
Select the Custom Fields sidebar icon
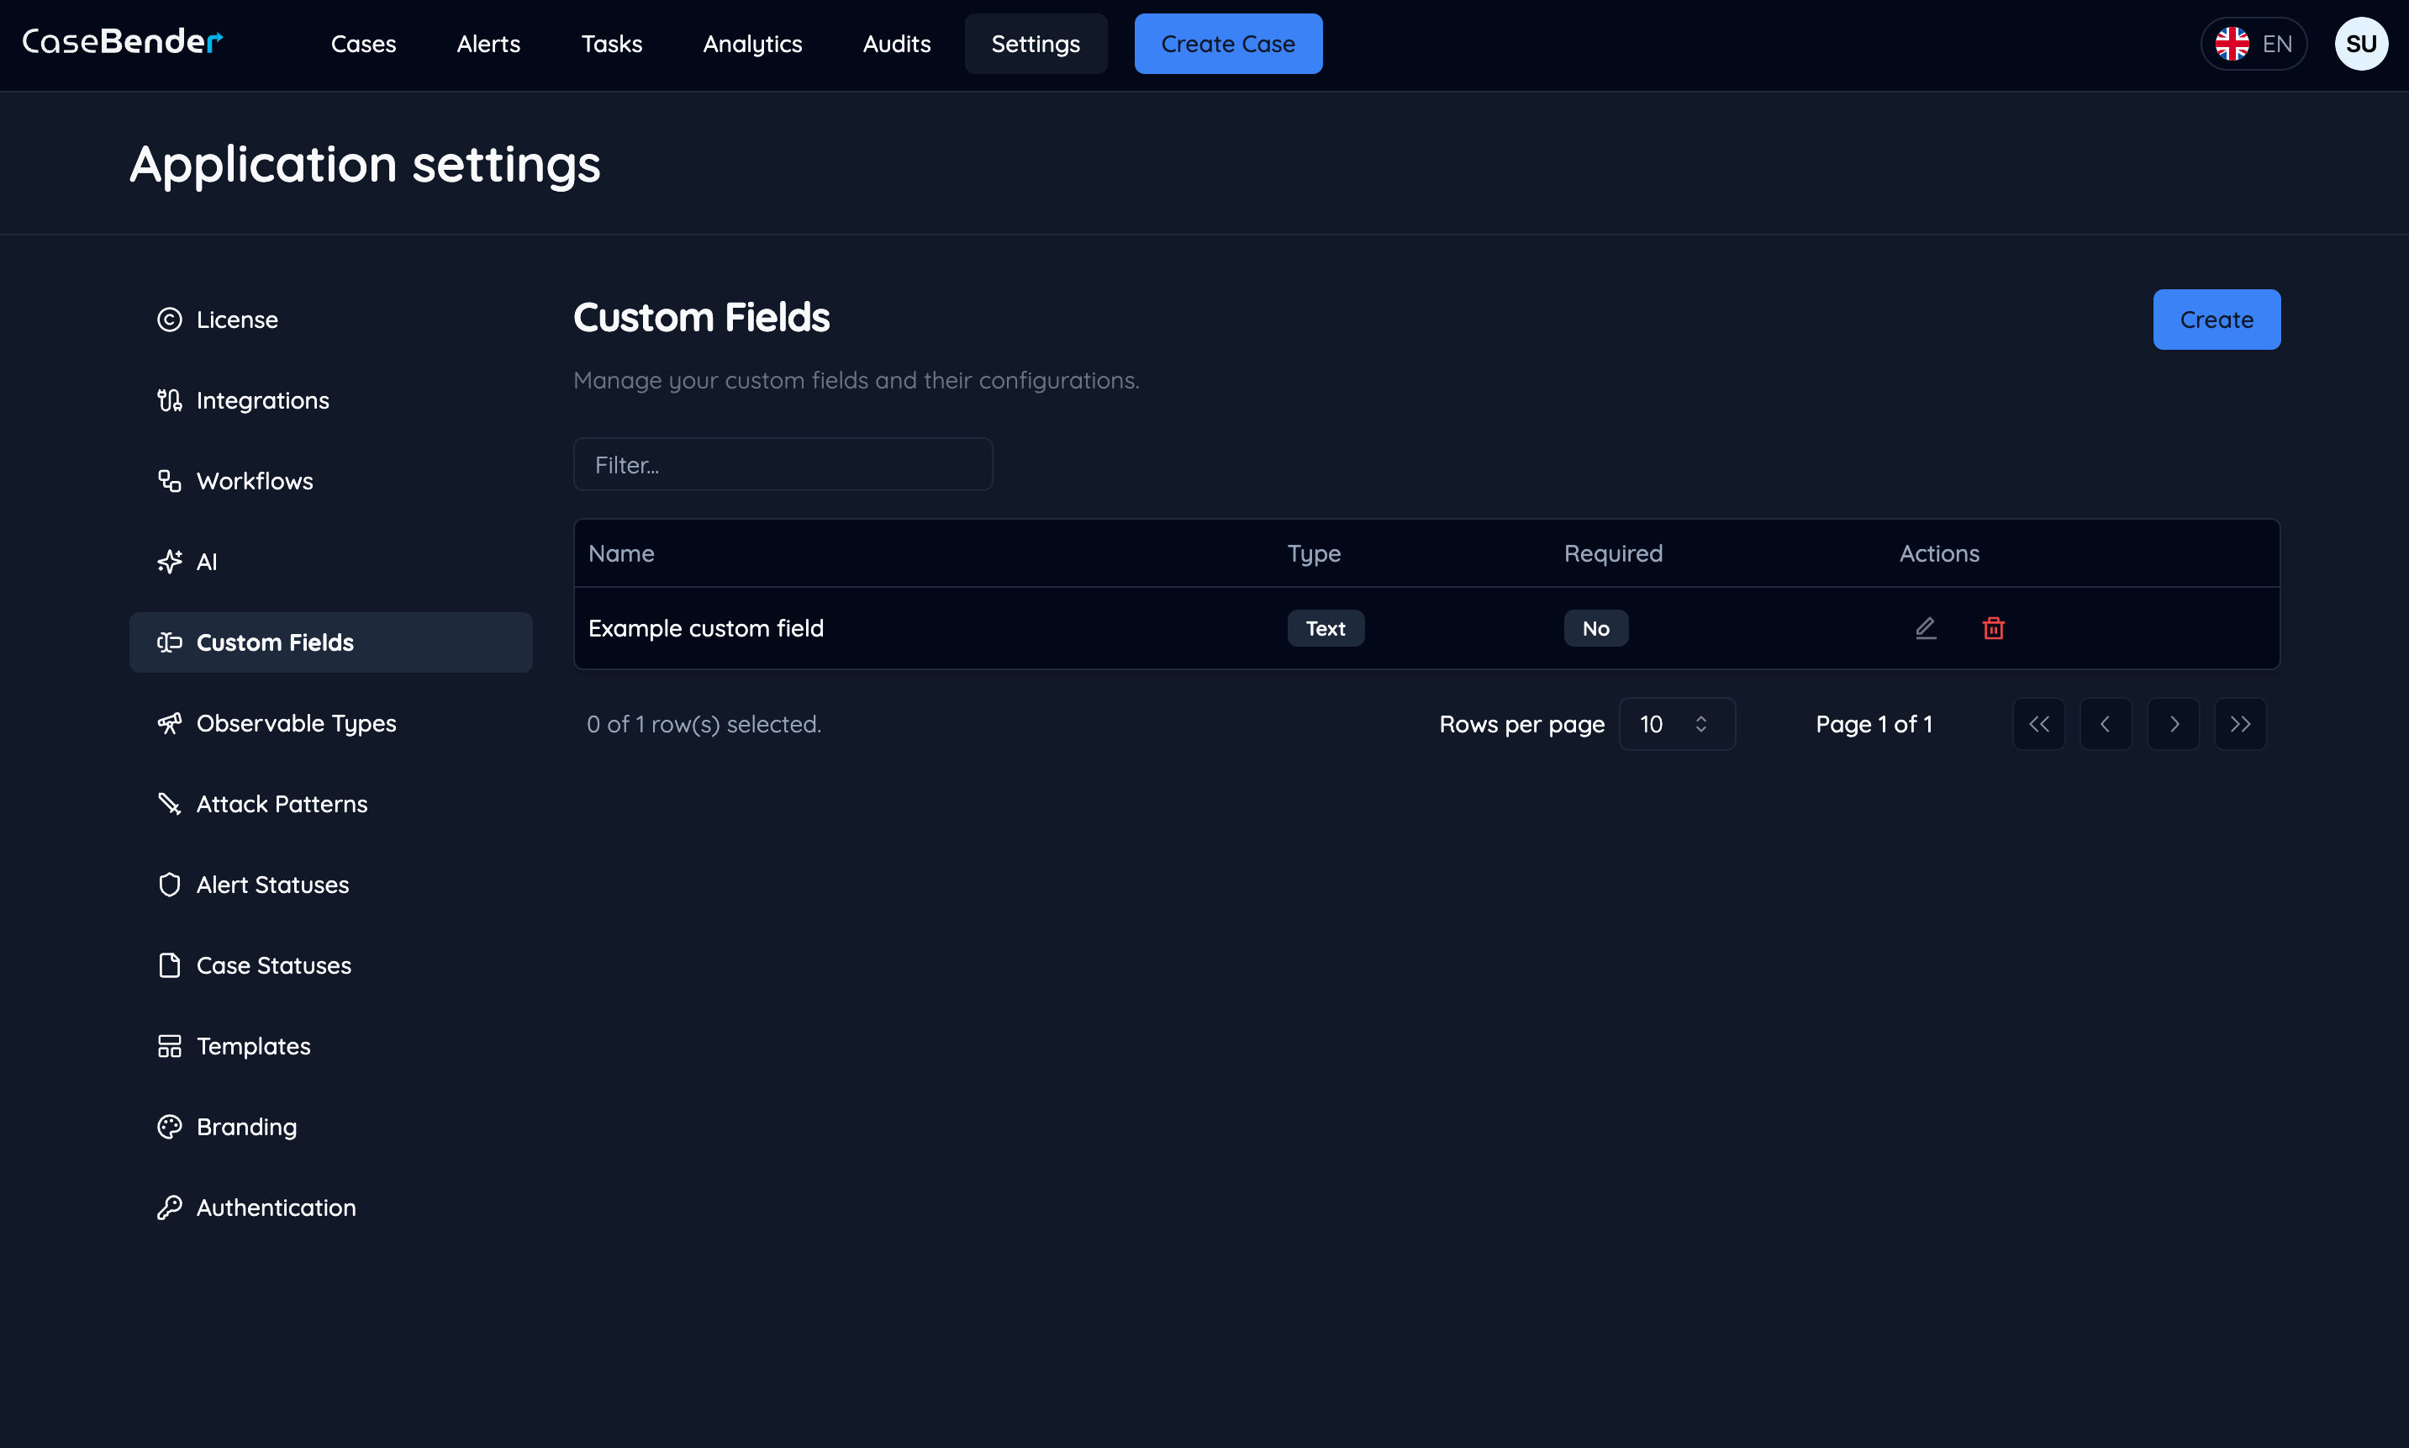point(169,642)
